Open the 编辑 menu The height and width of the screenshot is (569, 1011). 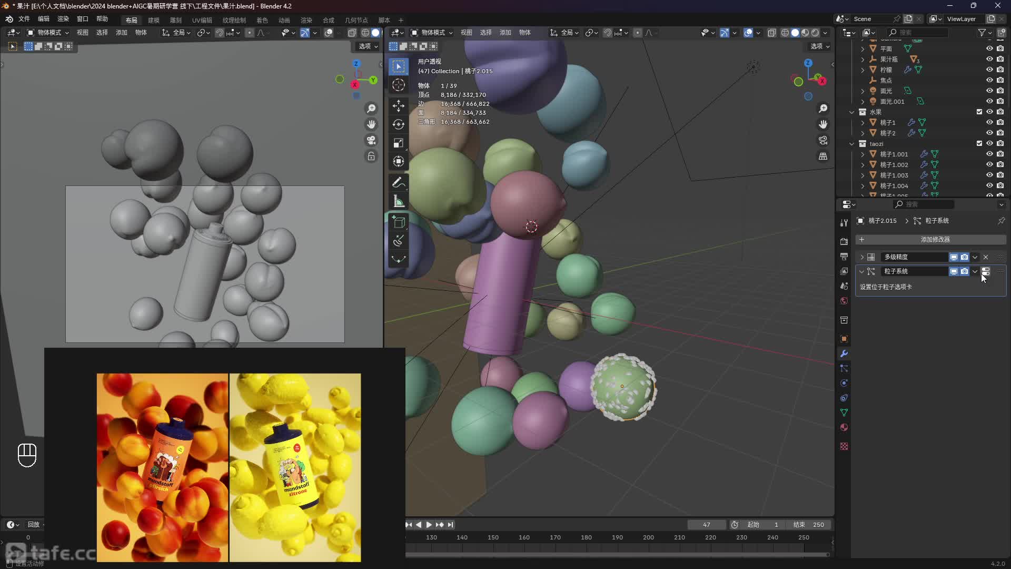point(44,19)
